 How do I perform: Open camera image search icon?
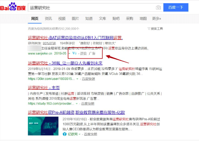[x=158, y=8]
